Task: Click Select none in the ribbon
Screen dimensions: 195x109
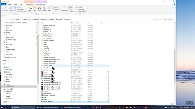Action: (x=80, y=9)
